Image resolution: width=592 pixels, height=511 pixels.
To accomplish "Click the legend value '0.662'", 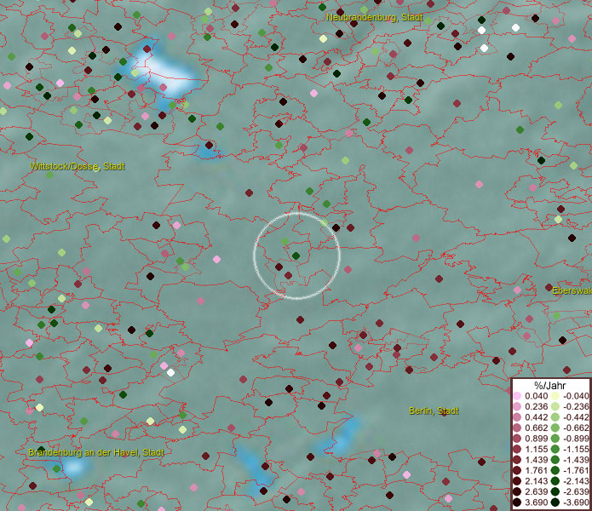I will pos(536,428).
